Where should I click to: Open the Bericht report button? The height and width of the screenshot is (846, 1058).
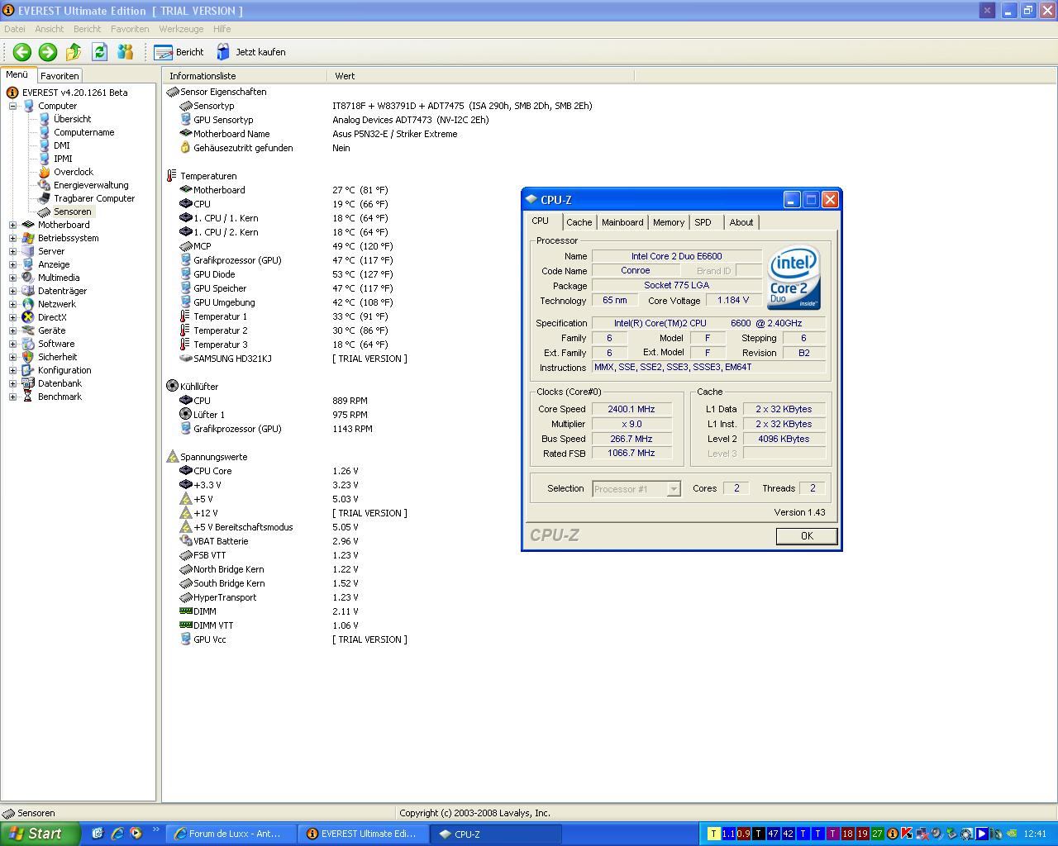pyautogui.click(x=179, y=52)
